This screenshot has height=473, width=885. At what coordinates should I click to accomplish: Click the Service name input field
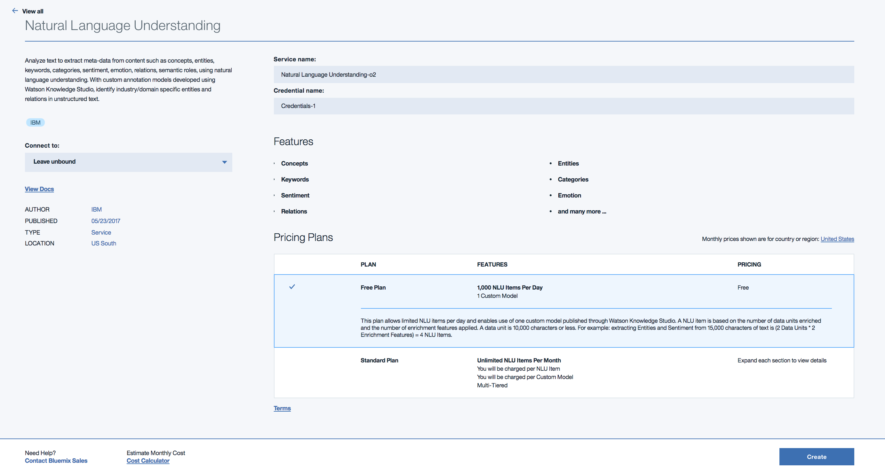click(x=563, y=74)
